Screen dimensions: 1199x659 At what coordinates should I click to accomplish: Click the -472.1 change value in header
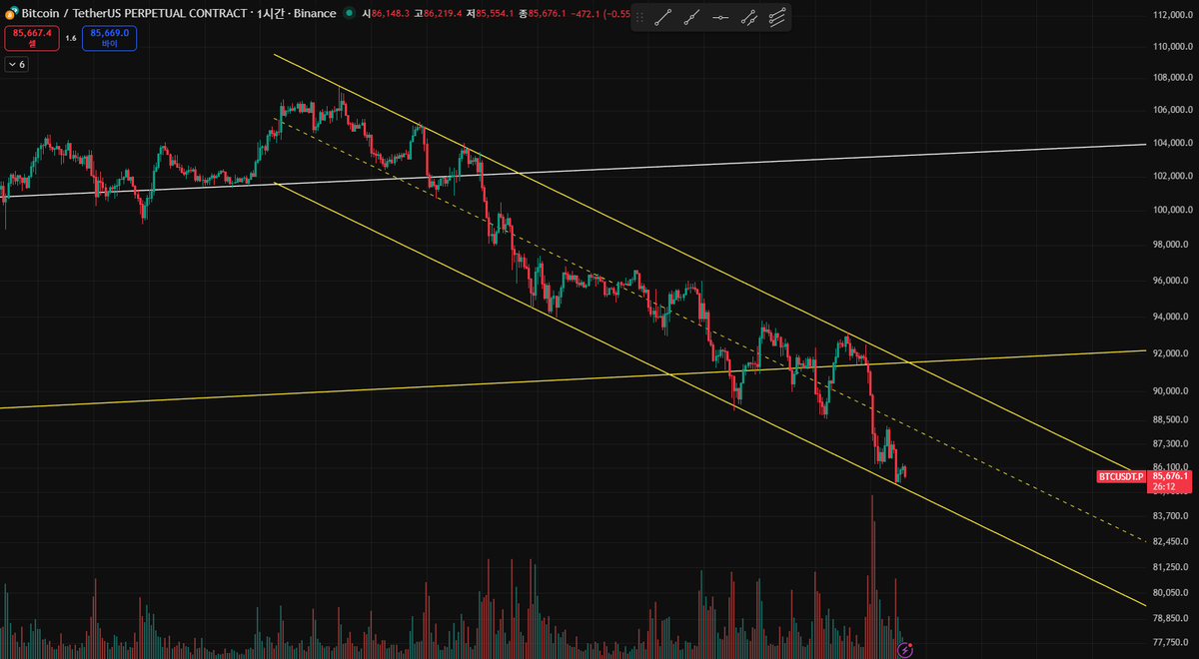[587, 13]
